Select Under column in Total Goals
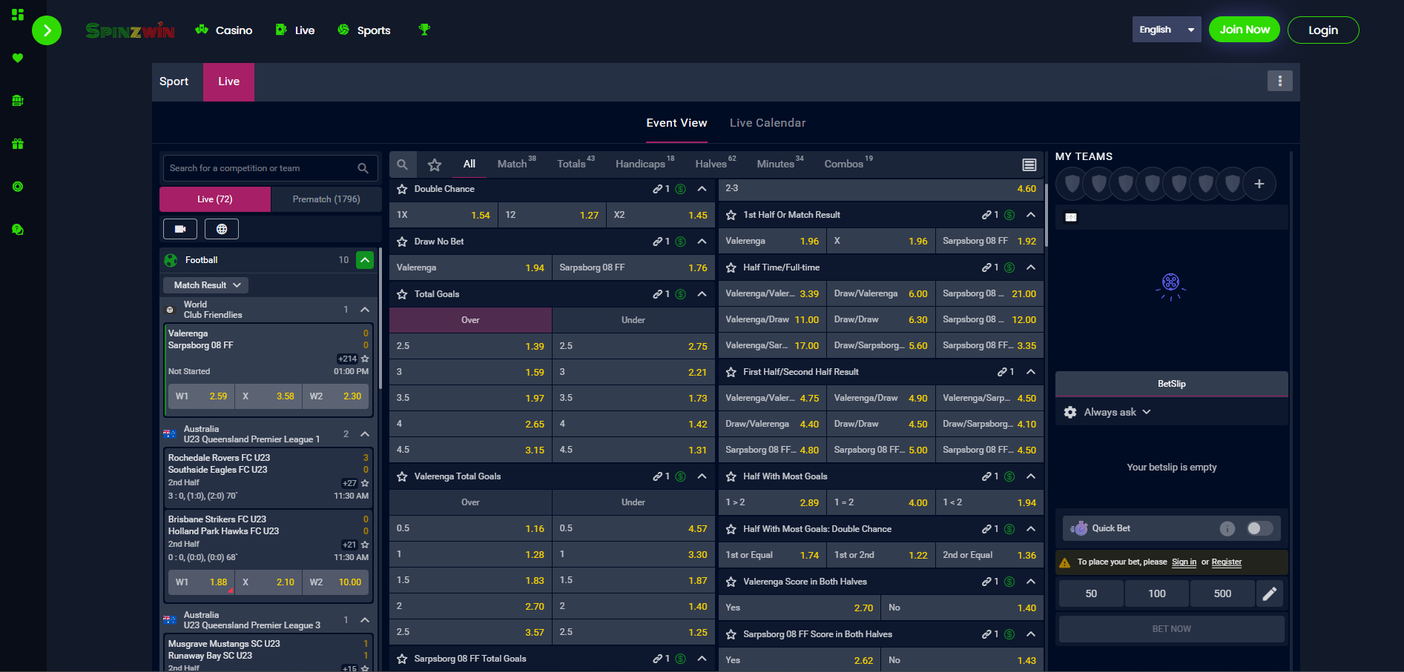The height and width of the screenshot is (672, 1404). pos(633,320)
